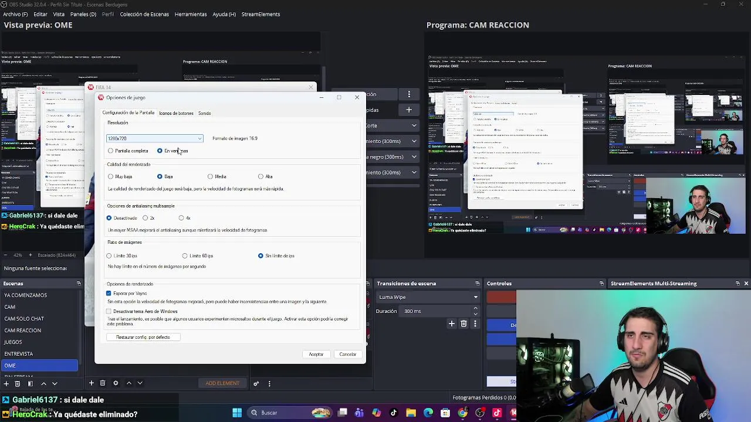Increase transition Duración with stepper

point(475,308)
